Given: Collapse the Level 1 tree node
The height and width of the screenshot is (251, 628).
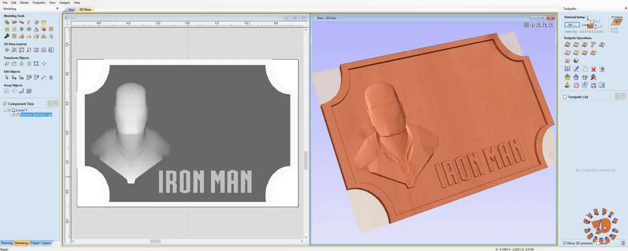Looking at the screenshot, I should point(4,110).
